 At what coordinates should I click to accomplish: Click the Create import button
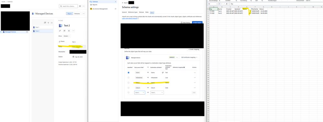(x=197, y=23)
